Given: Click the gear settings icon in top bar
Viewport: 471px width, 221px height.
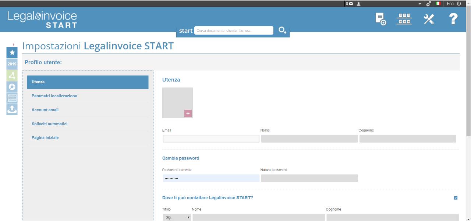Looking at the screenshot, I should (x=429, y=4).
